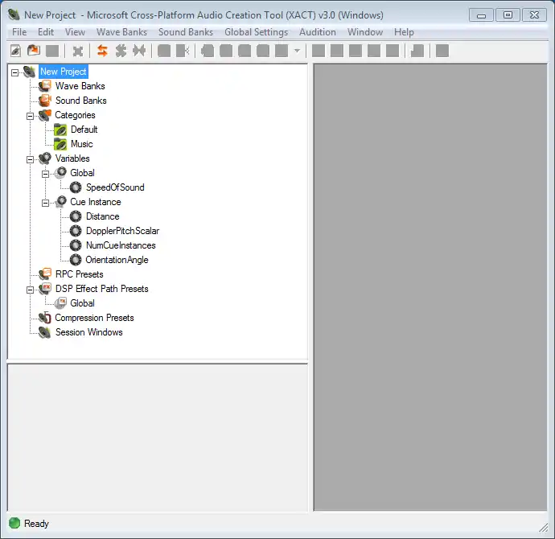
Task: Click the Sound Banks tree node icon
Action: (45, 101)
